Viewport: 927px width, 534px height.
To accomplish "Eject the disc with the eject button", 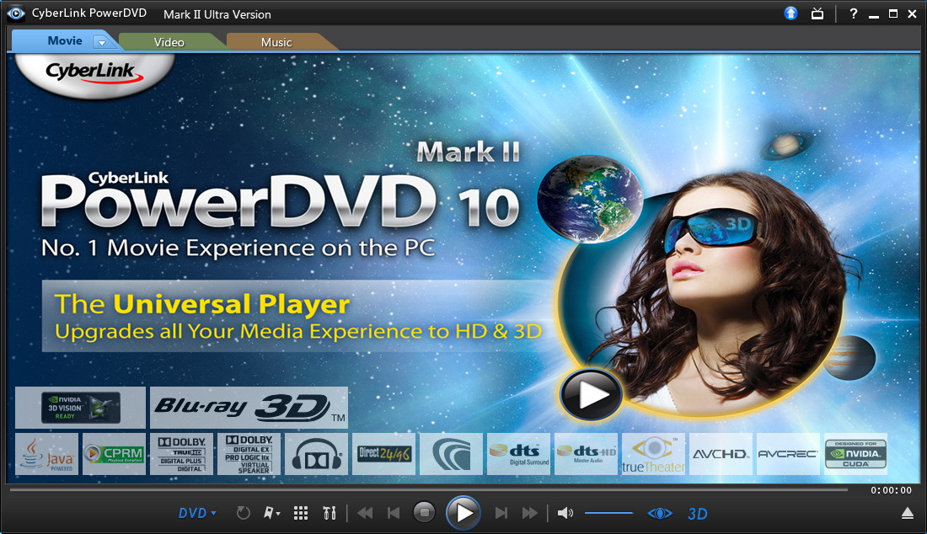I will (908, 513).
